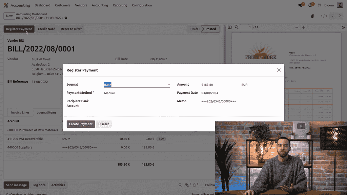Switch to the Invoice Lines tab
Screen dimensions: 347x195
(x=20, y=112)
